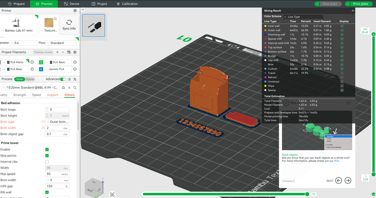This screenshot has height=198, width=376.
Task: Open Support settings tab
Action: pyautogui.click(x=53, y=95)
